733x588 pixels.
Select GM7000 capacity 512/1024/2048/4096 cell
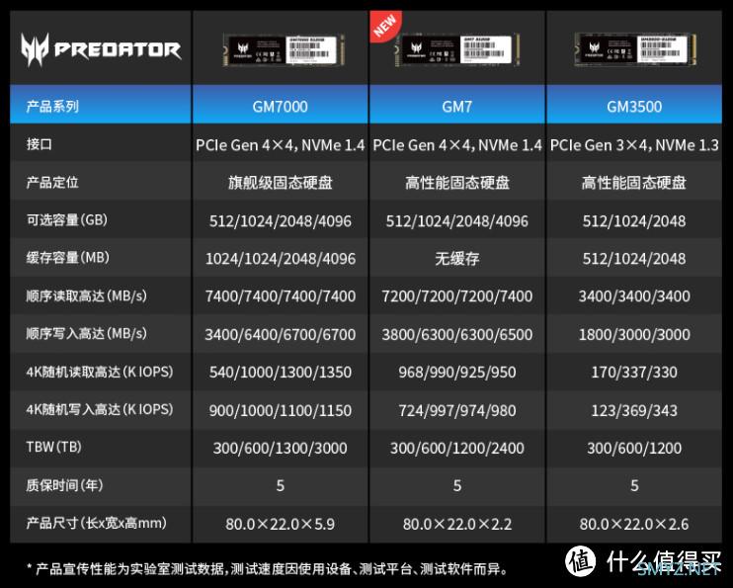click(x=280, y=221)
